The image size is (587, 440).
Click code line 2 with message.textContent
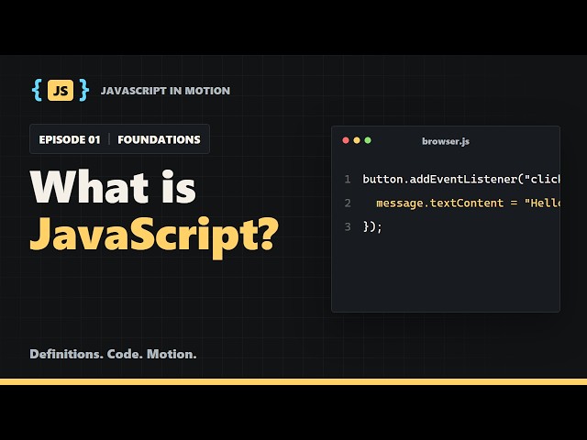coord(468,203)
